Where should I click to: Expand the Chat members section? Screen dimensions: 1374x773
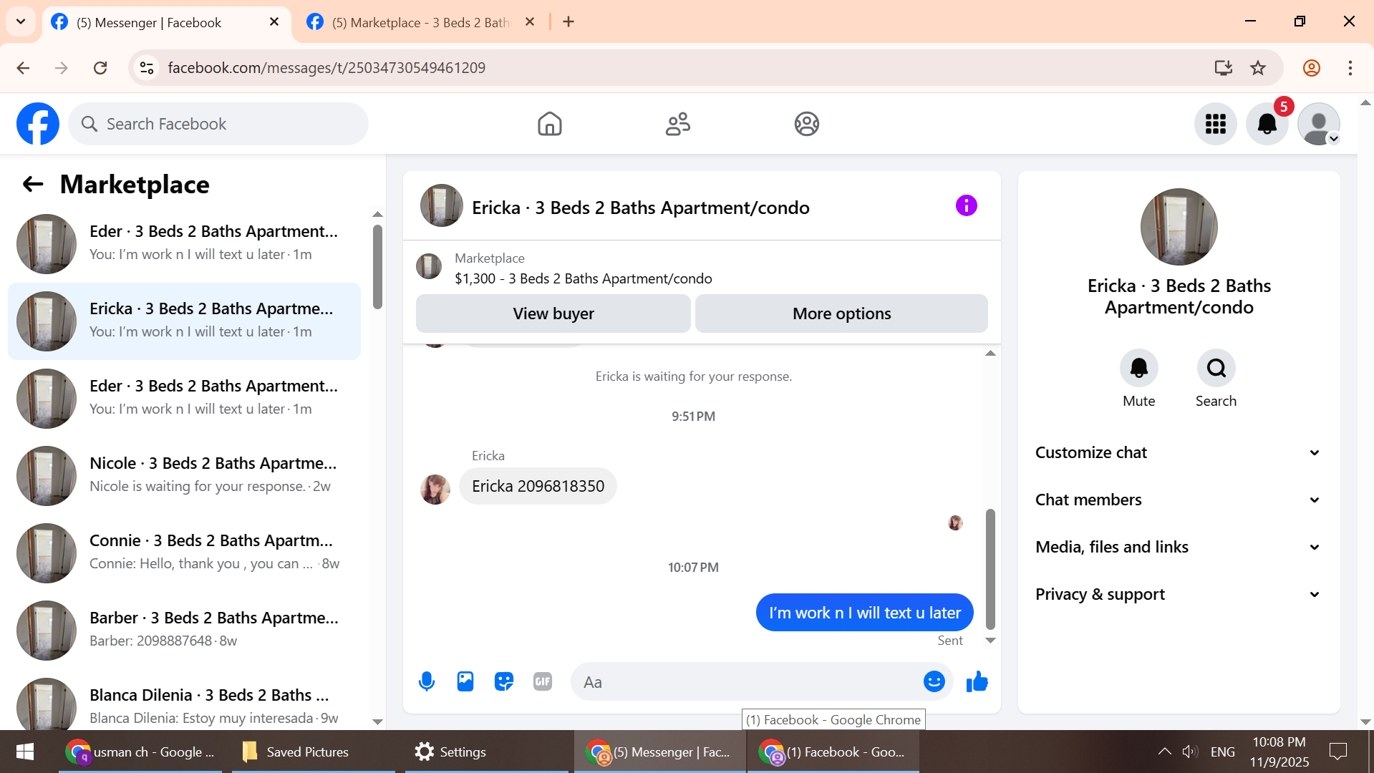pos(1179,500)
